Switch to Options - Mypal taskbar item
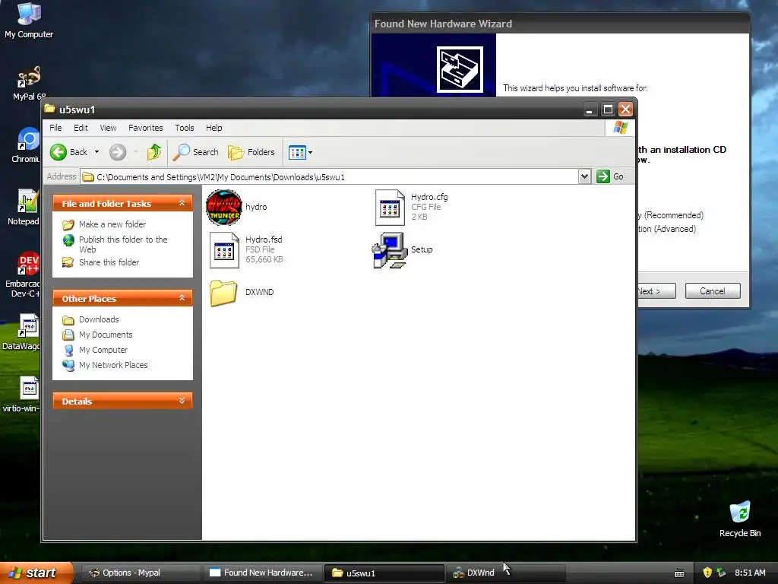 [x=140, y=573]
